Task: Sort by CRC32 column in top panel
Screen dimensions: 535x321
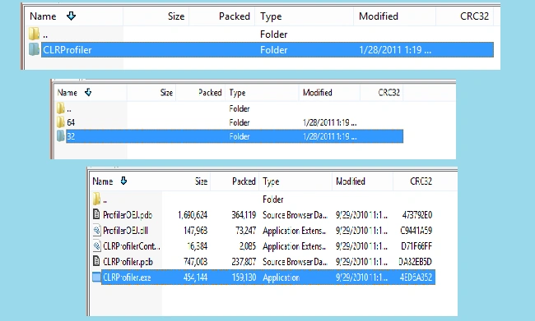Action: [x=474, y=16]
